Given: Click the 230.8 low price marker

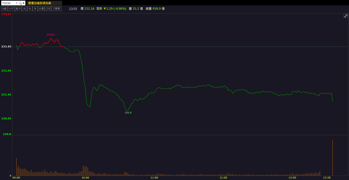Looking at the screenshot, I should click(x=128, y=112).
